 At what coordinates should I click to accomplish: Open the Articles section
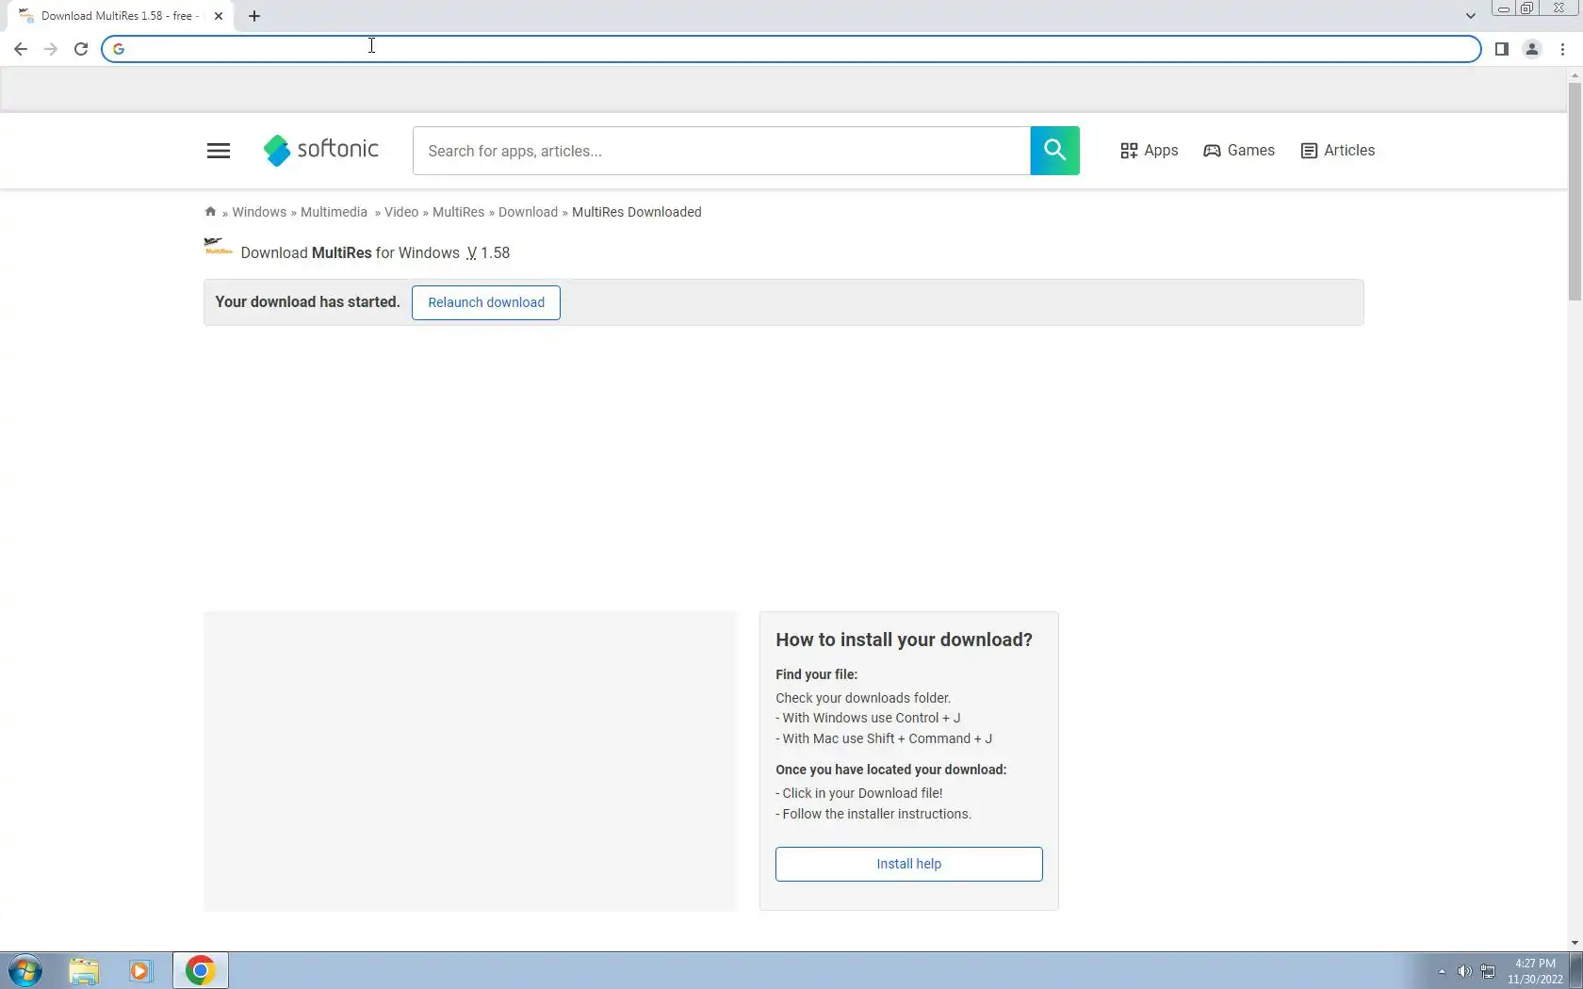[1338, 151]
